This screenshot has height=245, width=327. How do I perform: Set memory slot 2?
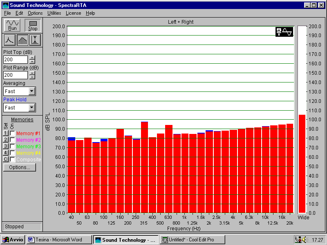point(6,140)
